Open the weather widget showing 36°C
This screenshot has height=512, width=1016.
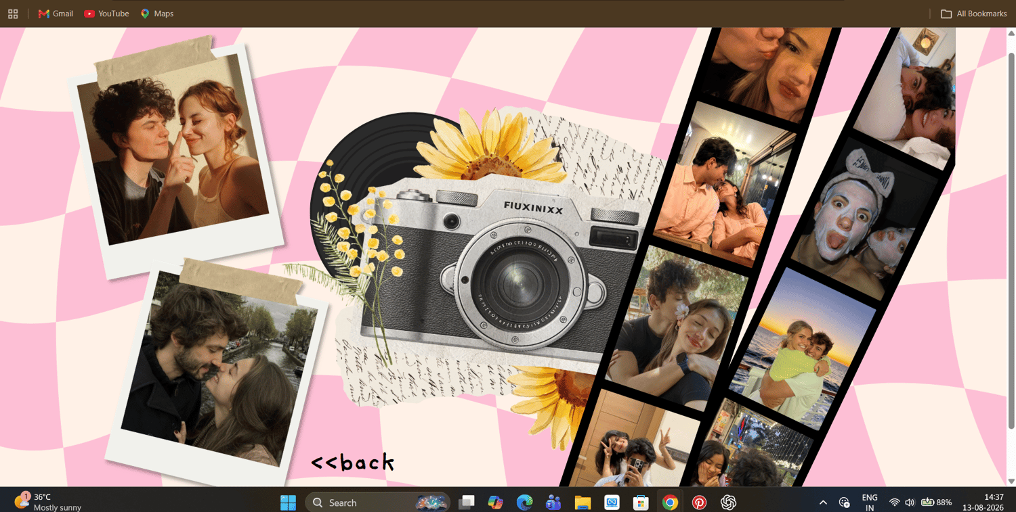pyautogui.click(x=47, y=502)
